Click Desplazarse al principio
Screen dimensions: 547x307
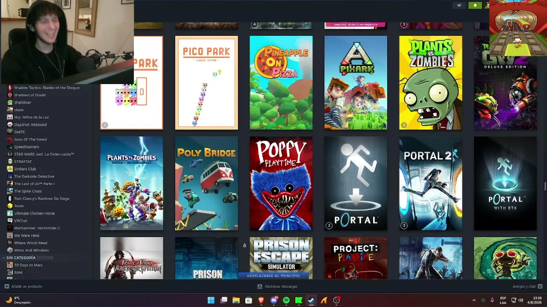coord(273,276)
